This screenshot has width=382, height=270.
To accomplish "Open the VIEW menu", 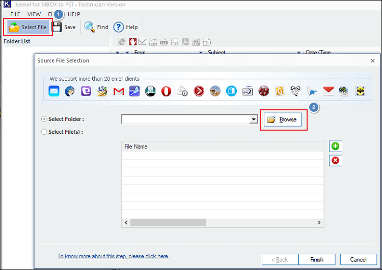I will 34,14.
